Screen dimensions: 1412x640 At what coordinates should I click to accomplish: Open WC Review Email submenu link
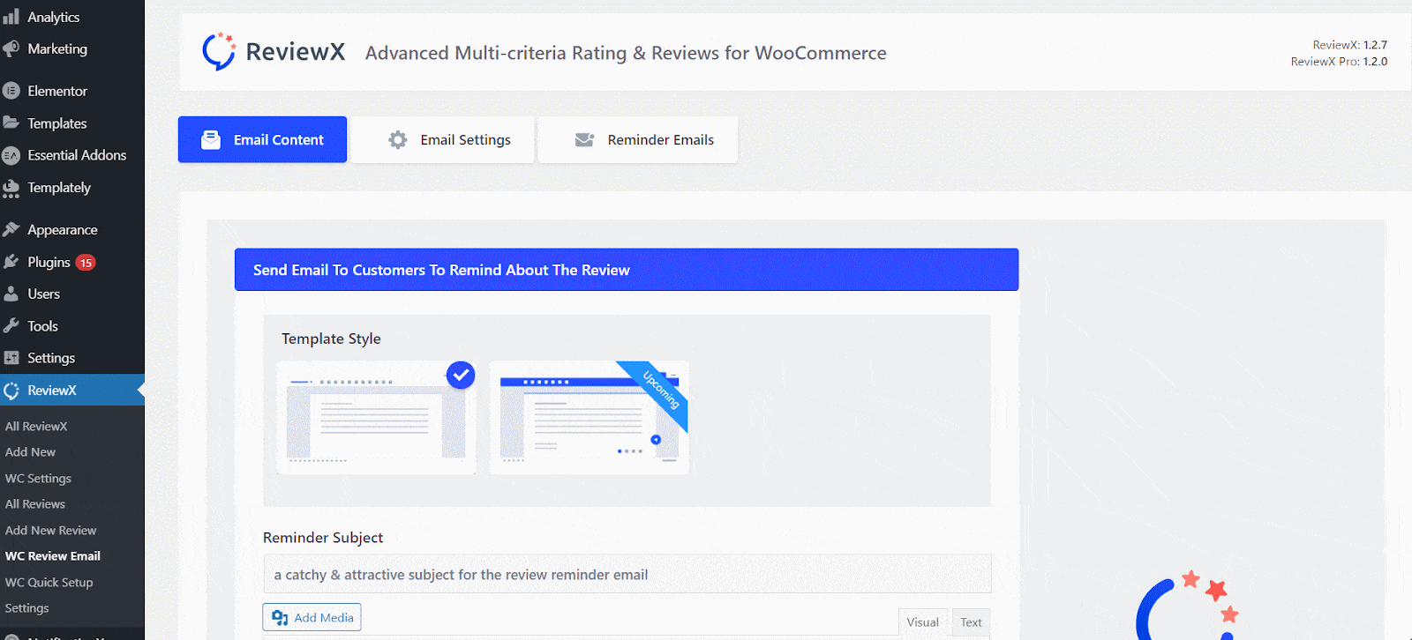tap(53, 556)
